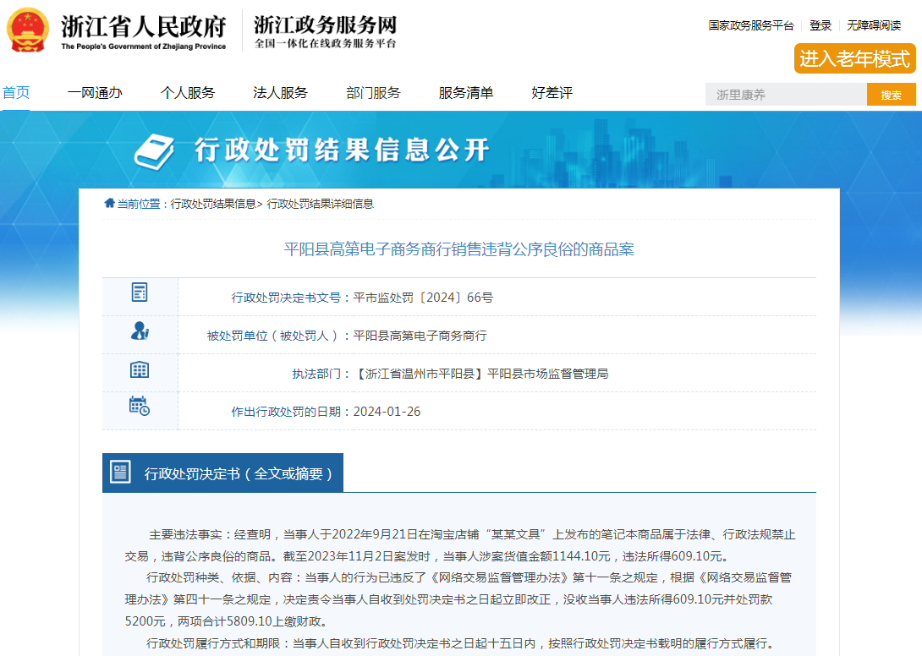This screenshot has width=922, height=656.
Task: Click the 作出行政处罚的日期 field label
Action: (x=286, y=412)
